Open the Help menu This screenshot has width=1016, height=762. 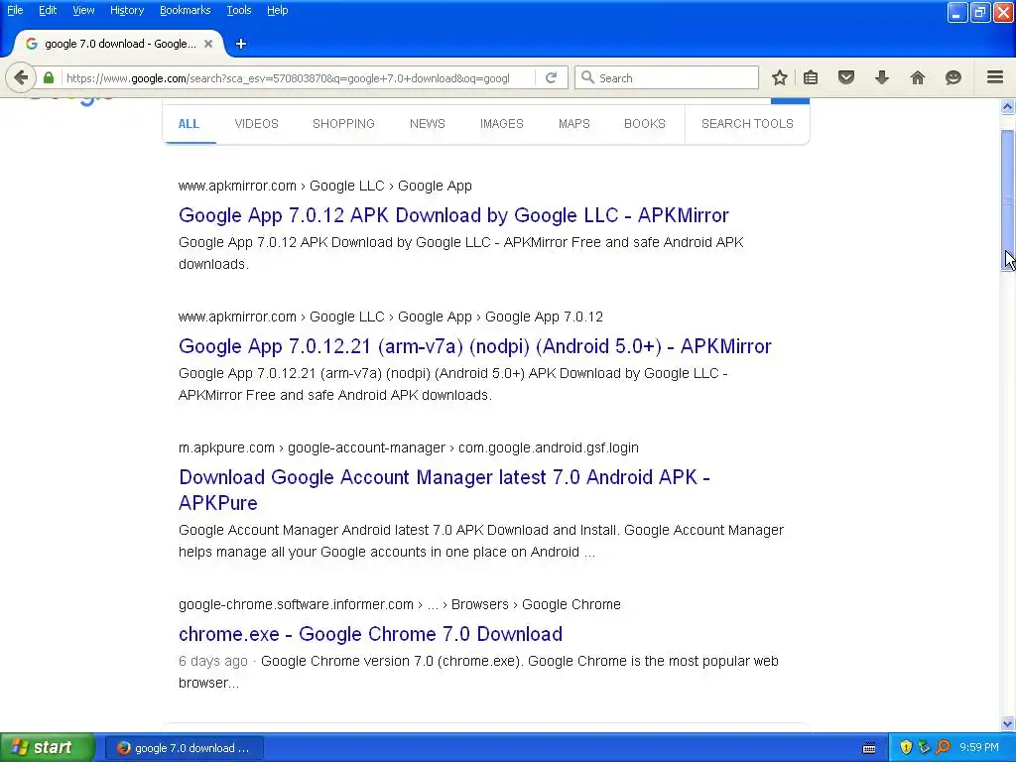(278, 10)
